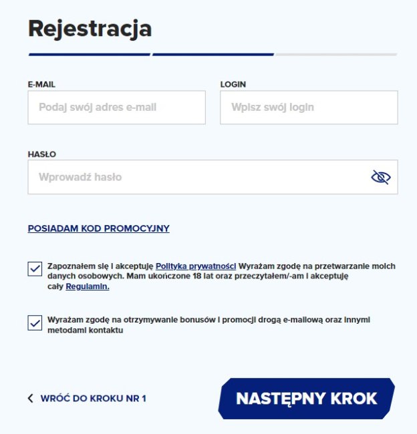Click the first progress bar segment
The height and width of the screenshot is (434, 417).
(x=89, y=54)
